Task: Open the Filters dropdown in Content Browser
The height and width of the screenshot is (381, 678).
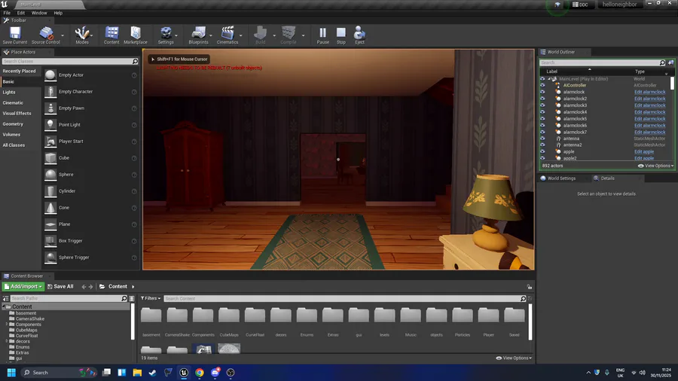Action: tap(151, 298)
